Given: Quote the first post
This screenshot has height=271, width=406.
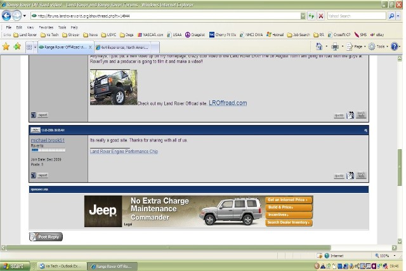Looking at the screenshot, I should click(339, 116).
